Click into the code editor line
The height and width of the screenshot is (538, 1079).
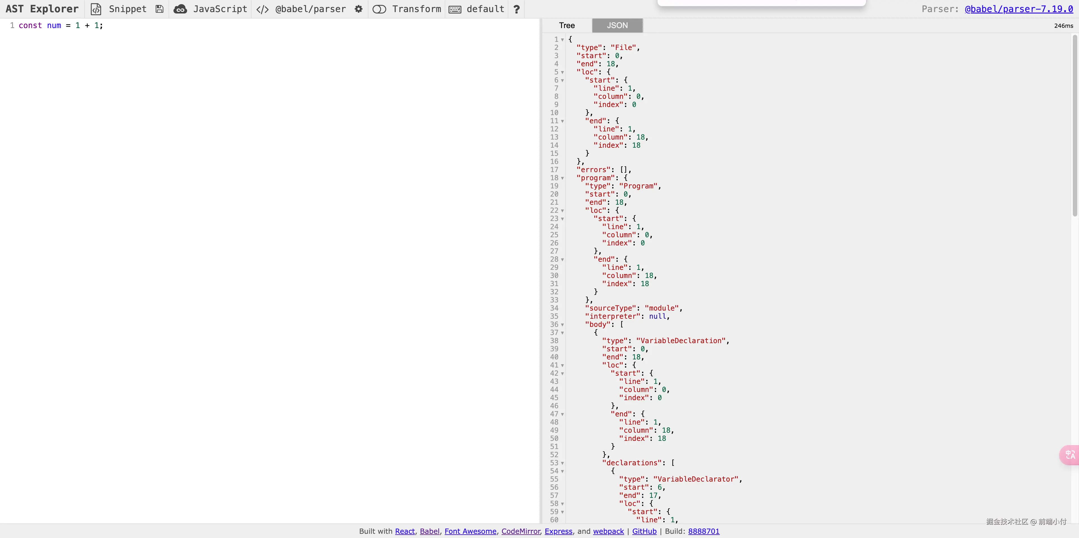coord(251,26)
